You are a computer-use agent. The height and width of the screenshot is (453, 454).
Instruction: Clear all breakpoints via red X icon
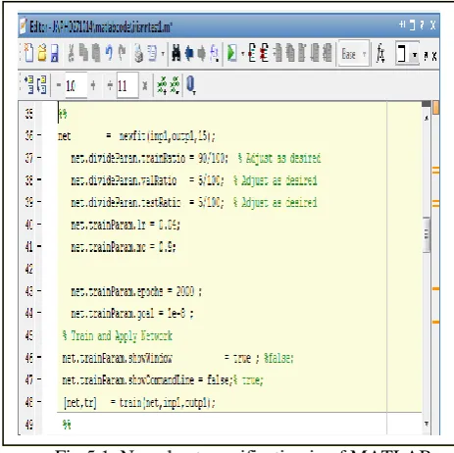(x=264, y=53)
